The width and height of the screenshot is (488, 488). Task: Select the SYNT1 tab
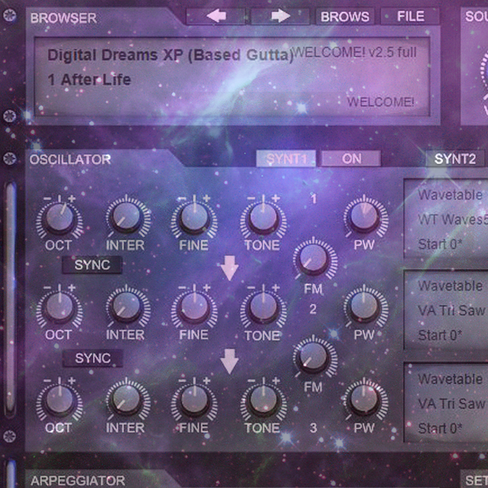(286, 159)
